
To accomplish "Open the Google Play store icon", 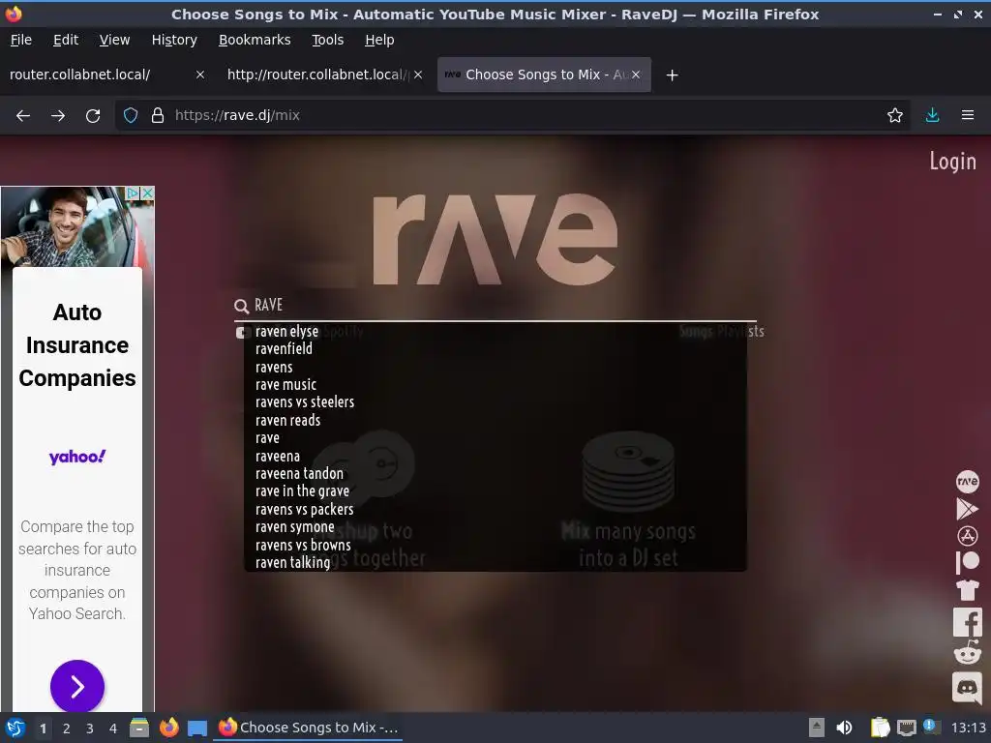I will [967, 509].
